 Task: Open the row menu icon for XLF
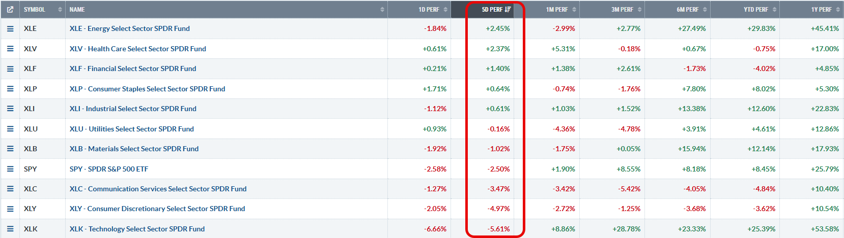pos(10,69)
